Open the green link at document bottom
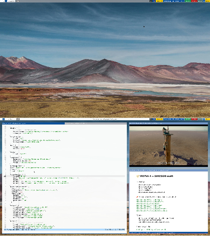This screenshot has height=236, width=210. tap(151, 230)
